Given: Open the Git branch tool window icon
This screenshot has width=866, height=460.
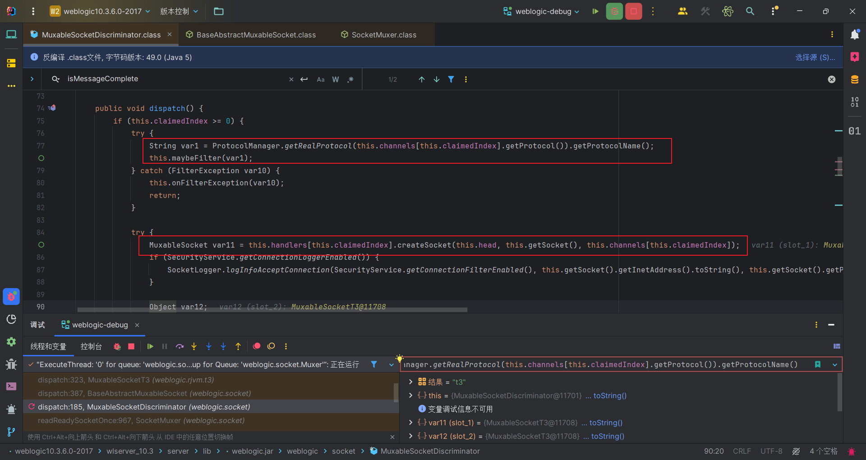Looking at the screenshot, I should (x=11, y=432).
